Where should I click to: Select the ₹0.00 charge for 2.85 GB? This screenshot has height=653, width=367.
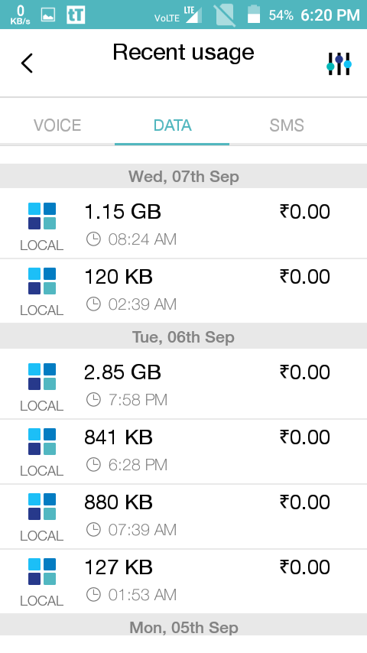pyautogui.click(x=305, y=372)
